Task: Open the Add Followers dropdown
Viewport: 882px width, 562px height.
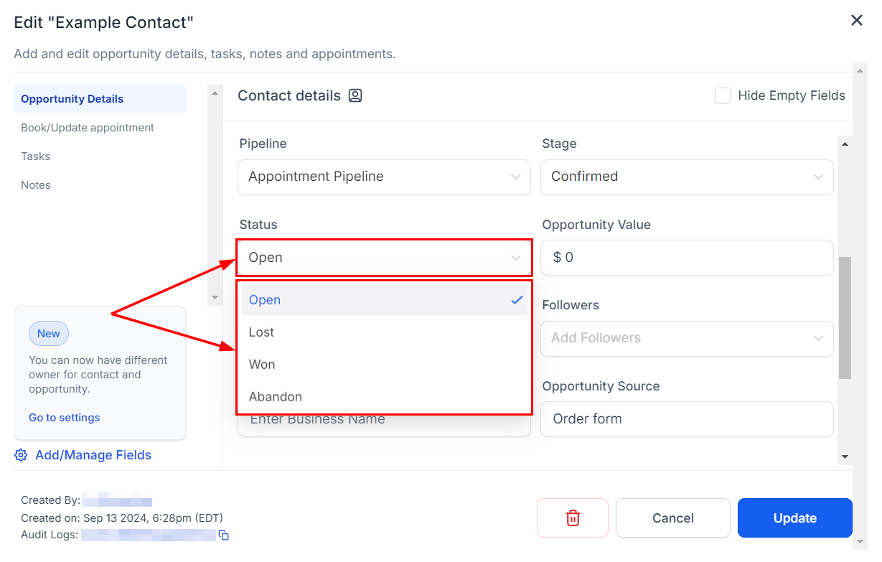Action: point(687,338)
